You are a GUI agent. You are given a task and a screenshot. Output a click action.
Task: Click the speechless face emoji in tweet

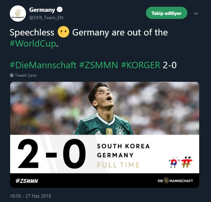(63, 32)
